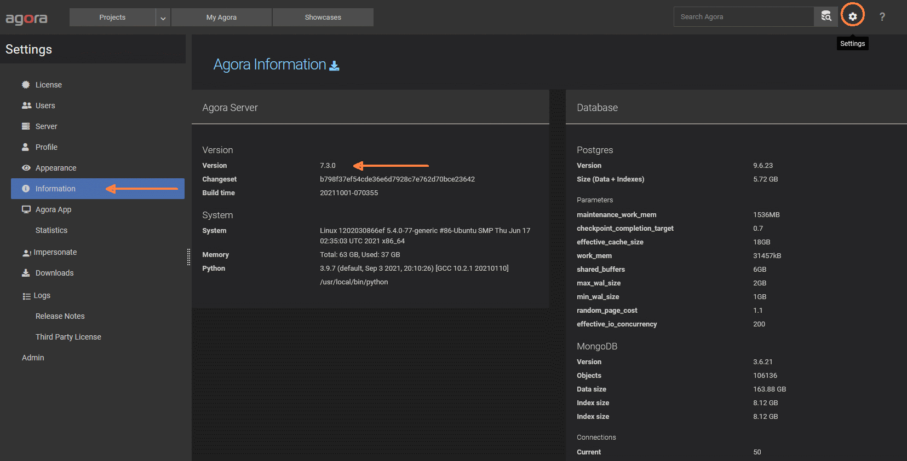
Task: Click the Agora Information heading
Action: [x=269, y=65]
